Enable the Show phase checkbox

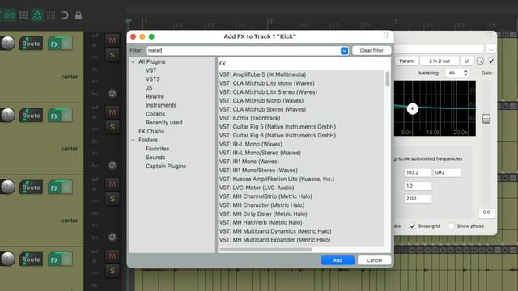pyautogui.click(x=452, y=226)
